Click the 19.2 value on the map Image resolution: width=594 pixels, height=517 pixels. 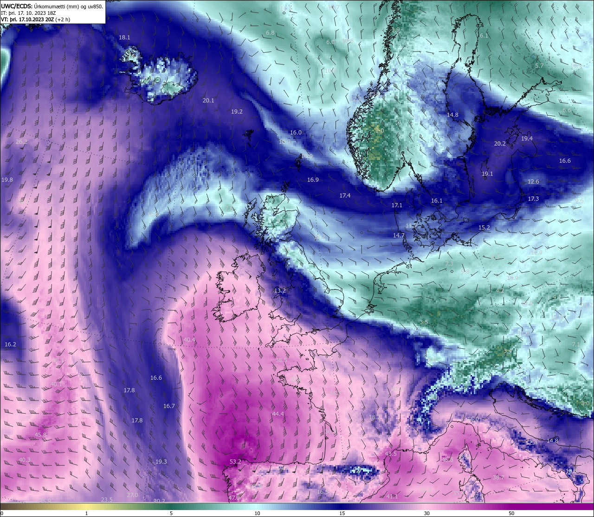point(237,112)
